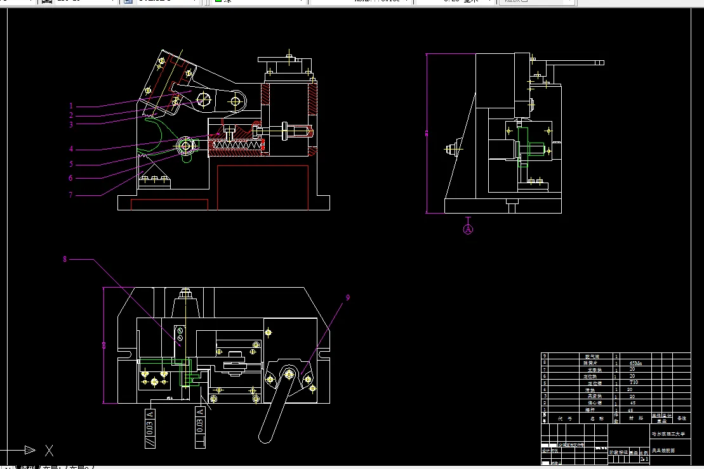Image resolution: width=704 pixels, height=469 pixels.
Task: Click the 2:1 scale value in title block
Action: 644,459
